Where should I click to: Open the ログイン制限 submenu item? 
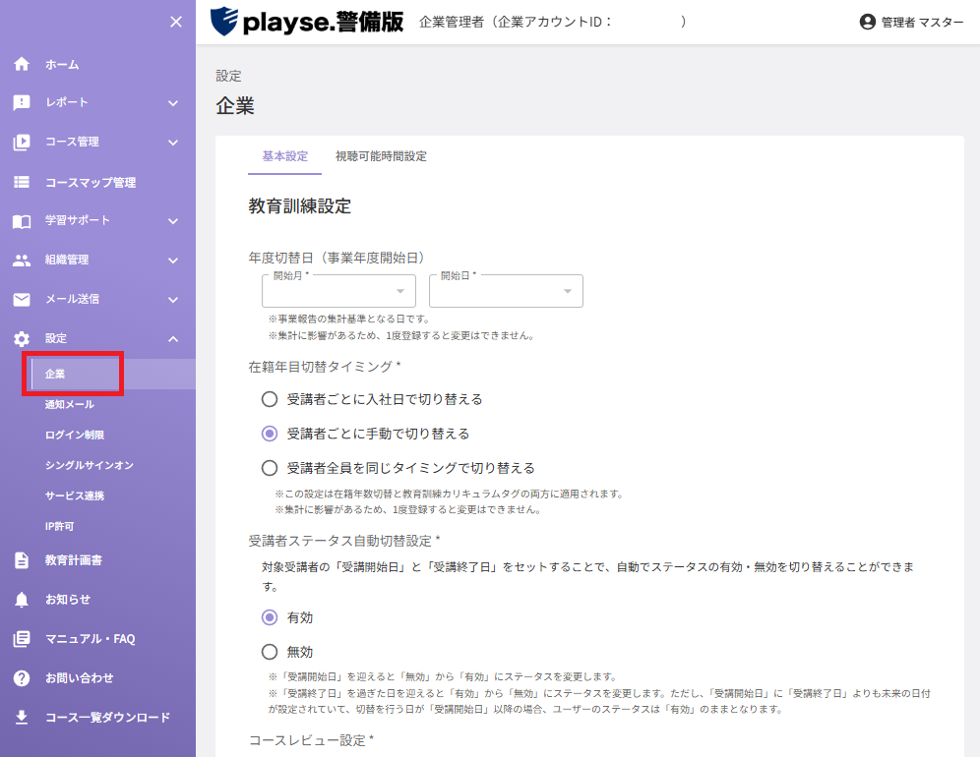pos(75,435)
